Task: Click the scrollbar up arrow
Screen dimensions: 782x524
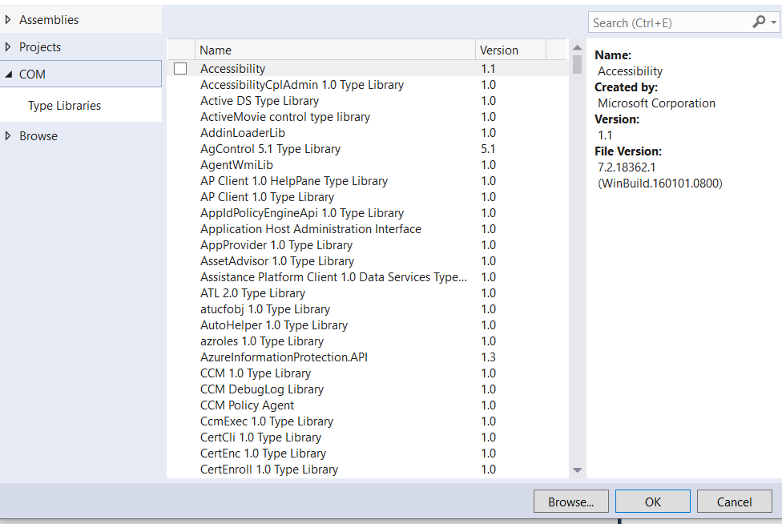Action: [577, 47]
